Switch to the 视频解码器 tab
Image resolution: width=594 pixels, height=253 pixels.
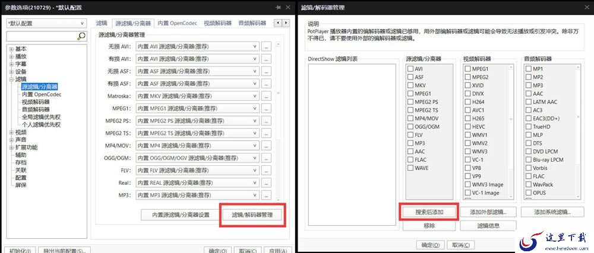(217, 23)
